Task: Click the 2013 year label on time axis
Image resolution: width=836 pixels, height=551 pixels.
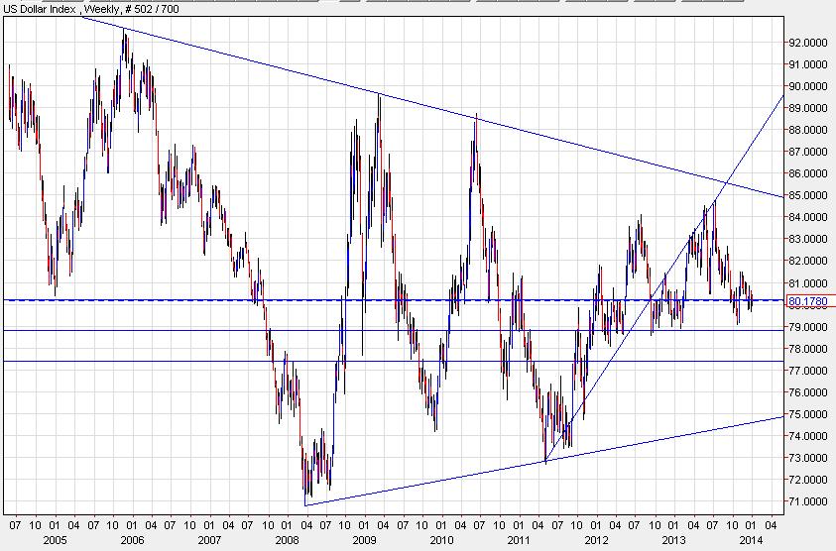Action: point(673,540)
